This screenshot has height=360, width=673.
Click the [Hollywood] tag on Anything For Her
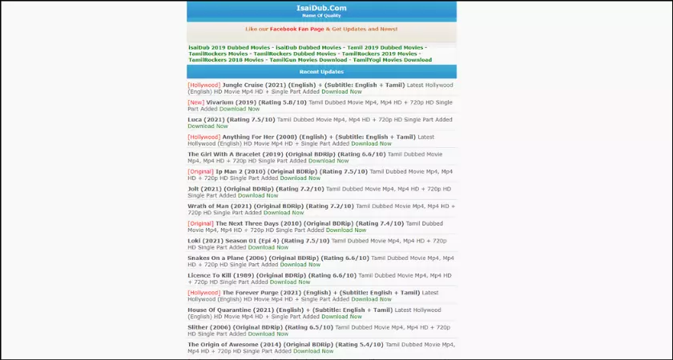pyautogui.click(x=204, y=137)
